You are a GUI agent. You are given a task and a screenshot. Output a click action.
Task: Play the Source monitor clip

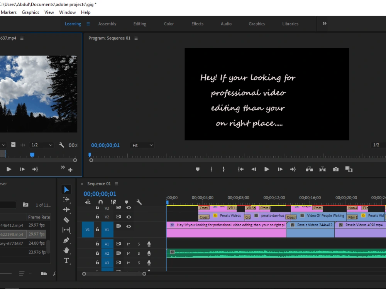coord(9,169)
